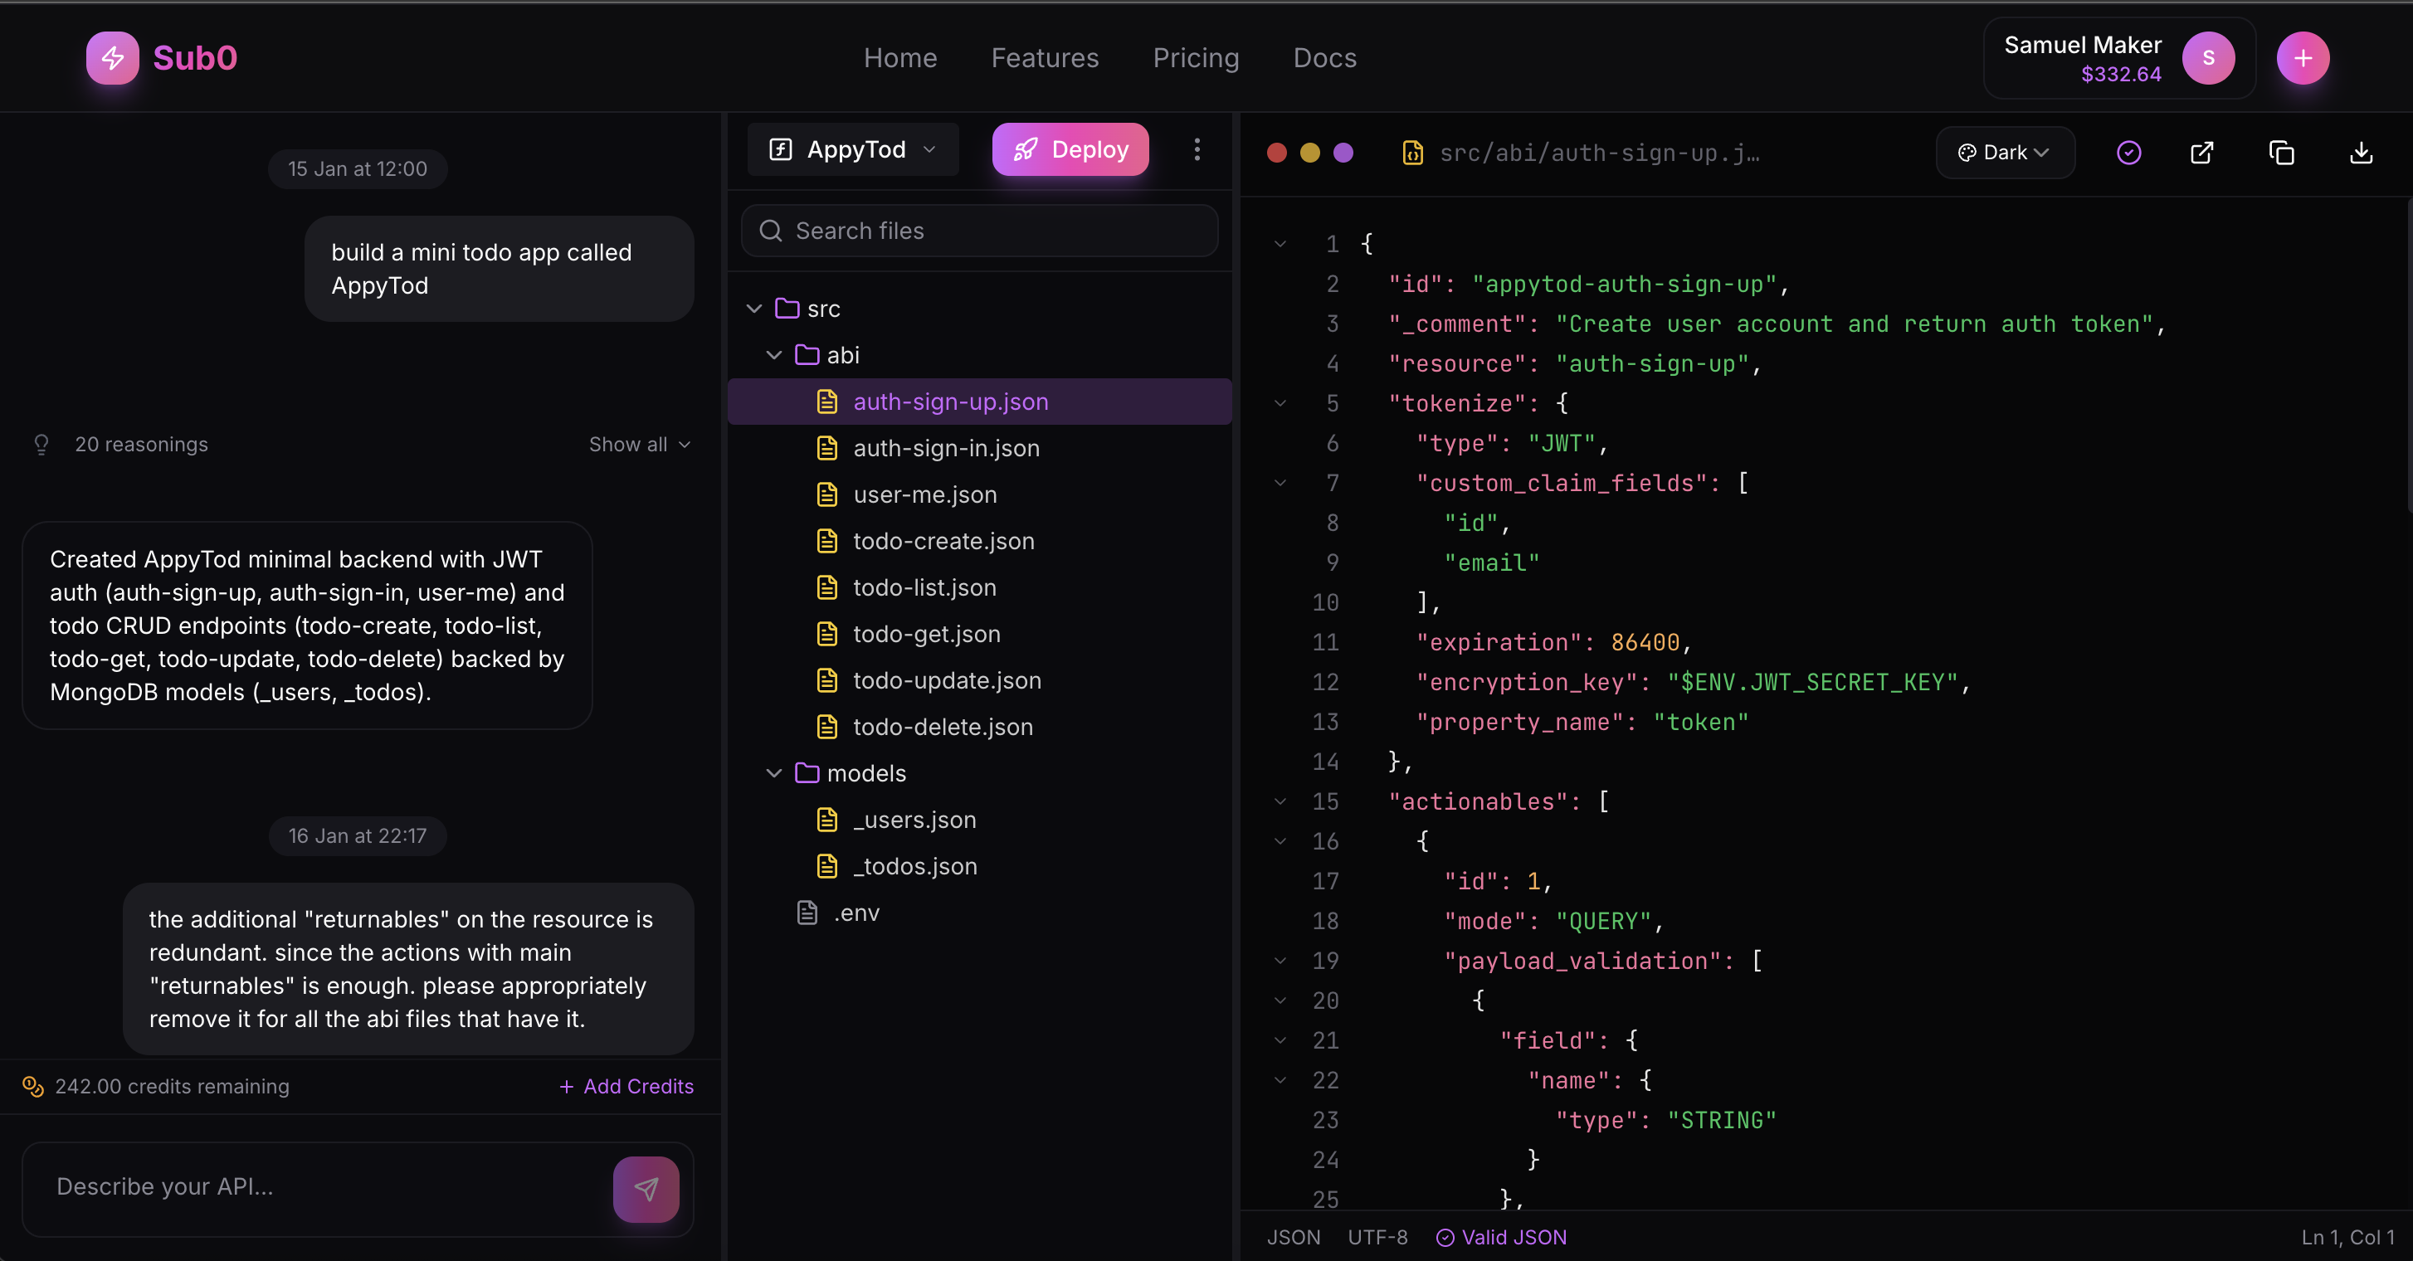Toggle fold on custom_claim_fields line 7
Image resolution: width=2413 pixels, height=1261 pixels.
pyautogui.click(x=1280, y=484)
